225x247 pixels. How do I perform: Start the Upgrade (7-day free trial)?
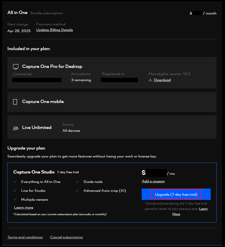176,194
